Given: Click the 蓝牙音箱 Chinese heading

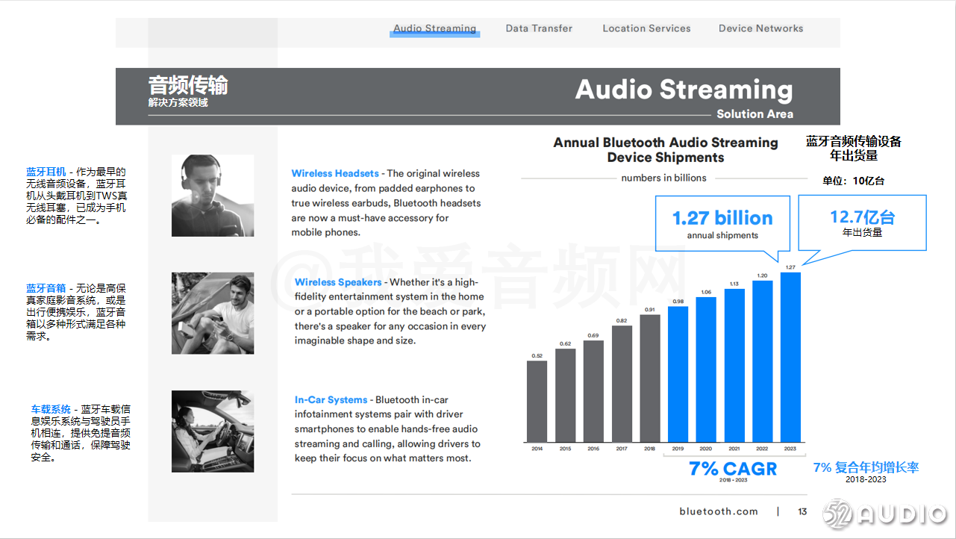Looking at the screenshot, I should coord(46,288).
